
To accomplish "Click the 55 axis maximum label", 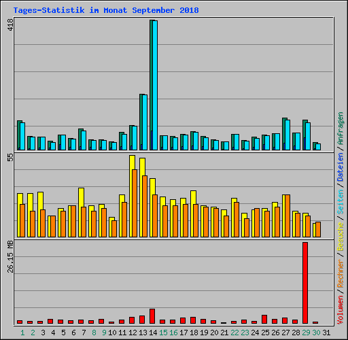I will 10,158.
